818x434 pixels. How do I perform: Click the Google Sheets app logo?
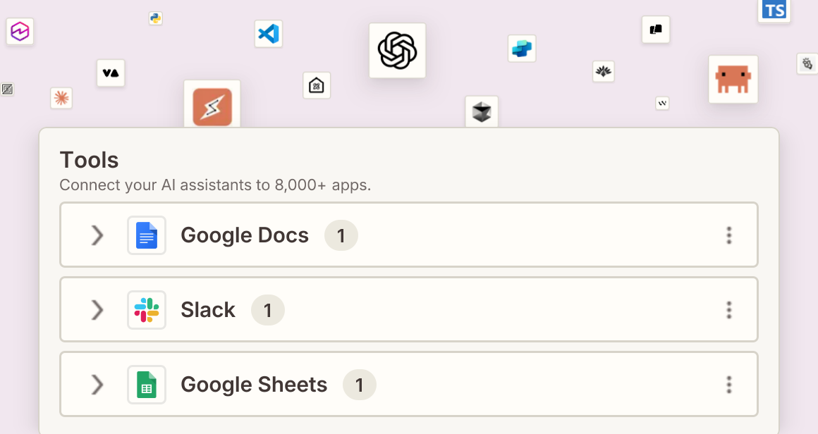pos(147,385)
